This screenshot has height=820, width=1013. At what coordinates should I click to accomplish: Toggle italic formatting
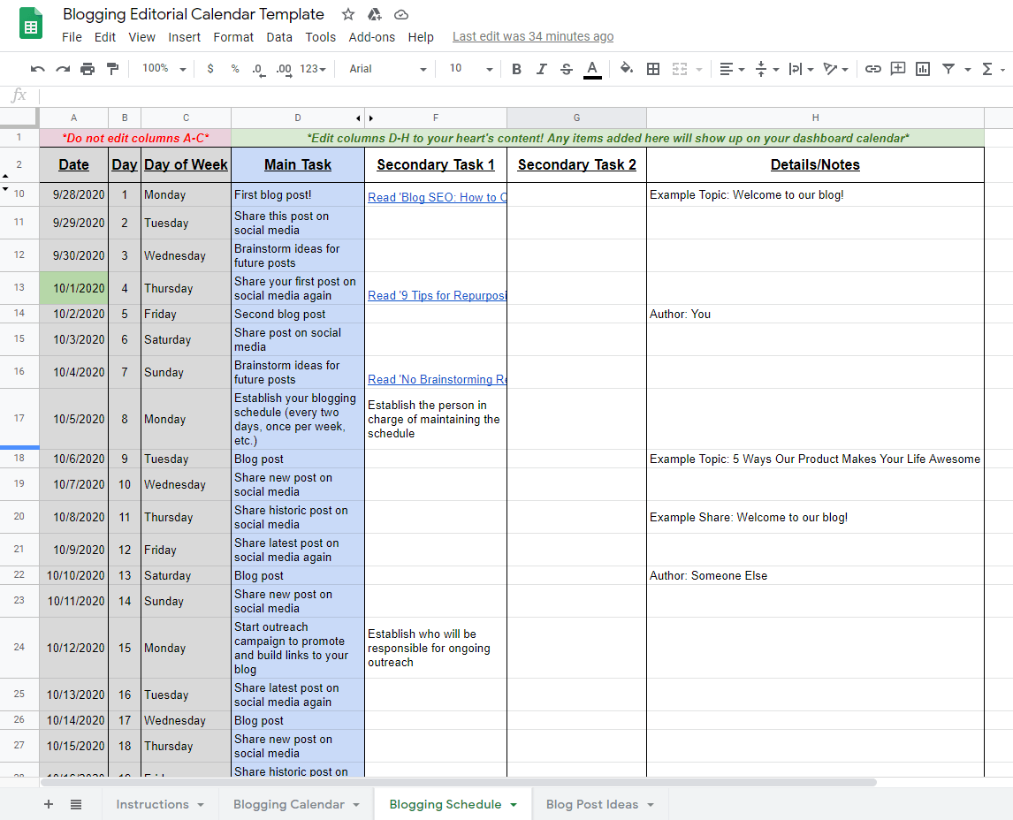541,68
